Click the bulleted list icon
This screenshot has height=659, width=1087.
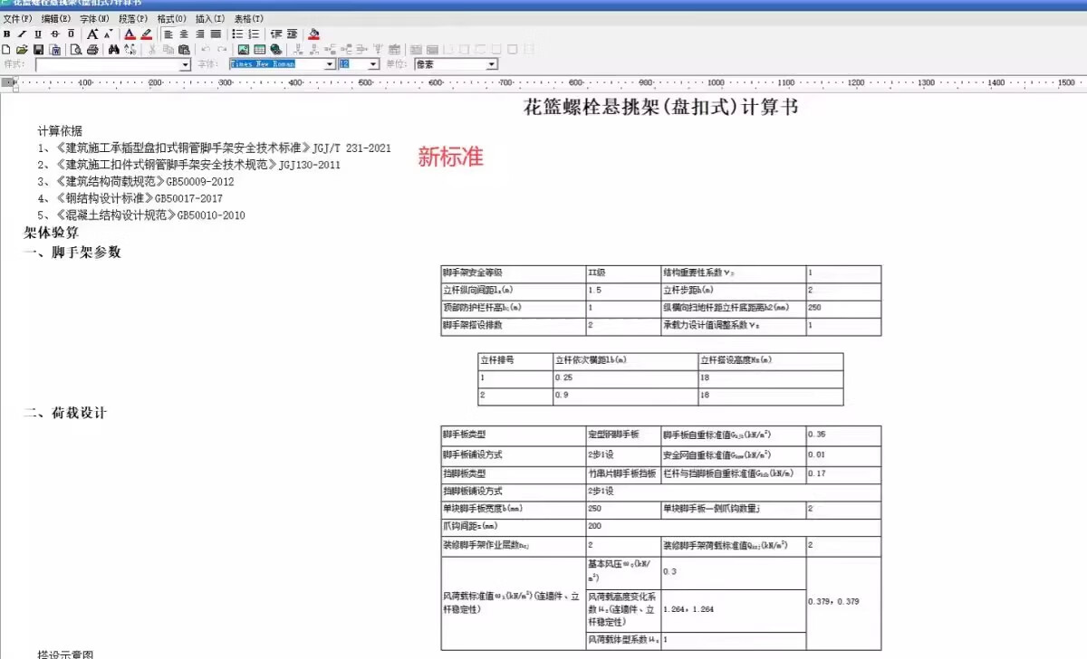[x=237, y=34]
